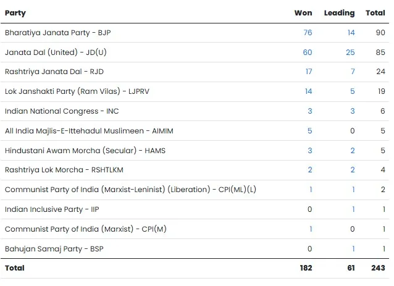
Task: View LJPRV's won seats link showing 14
Action: pos(308,91)
